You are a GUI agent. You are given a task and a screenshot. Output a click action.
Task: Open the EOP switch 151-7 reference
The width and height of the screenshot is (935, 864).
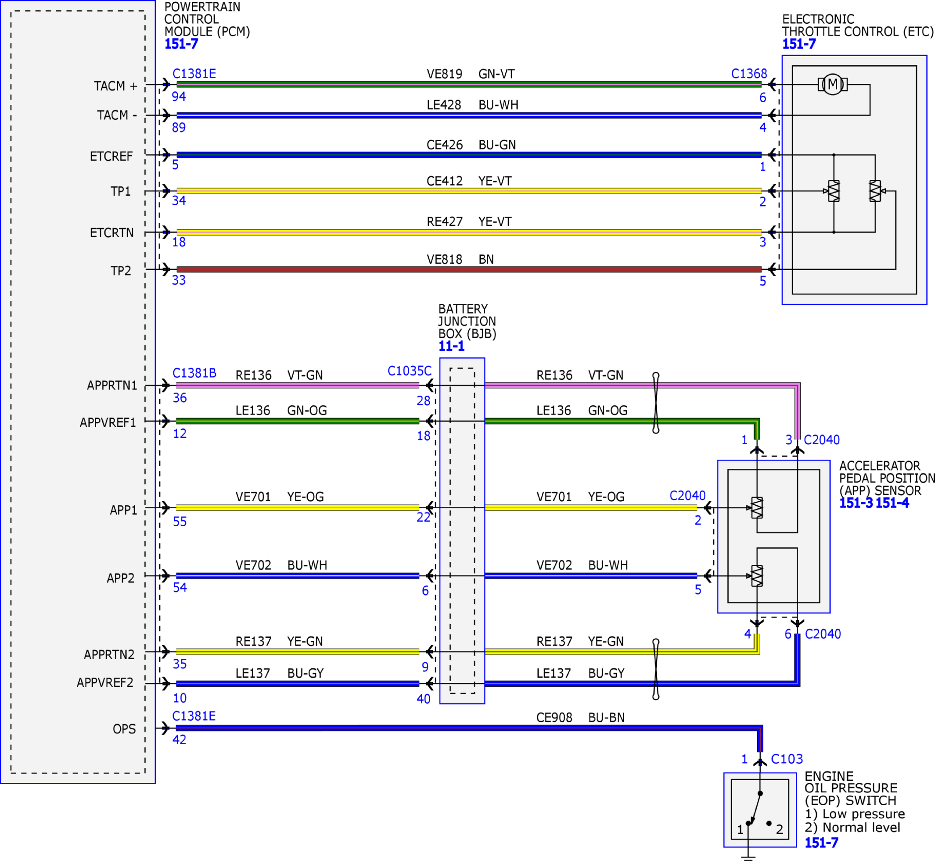pos(821,843)
